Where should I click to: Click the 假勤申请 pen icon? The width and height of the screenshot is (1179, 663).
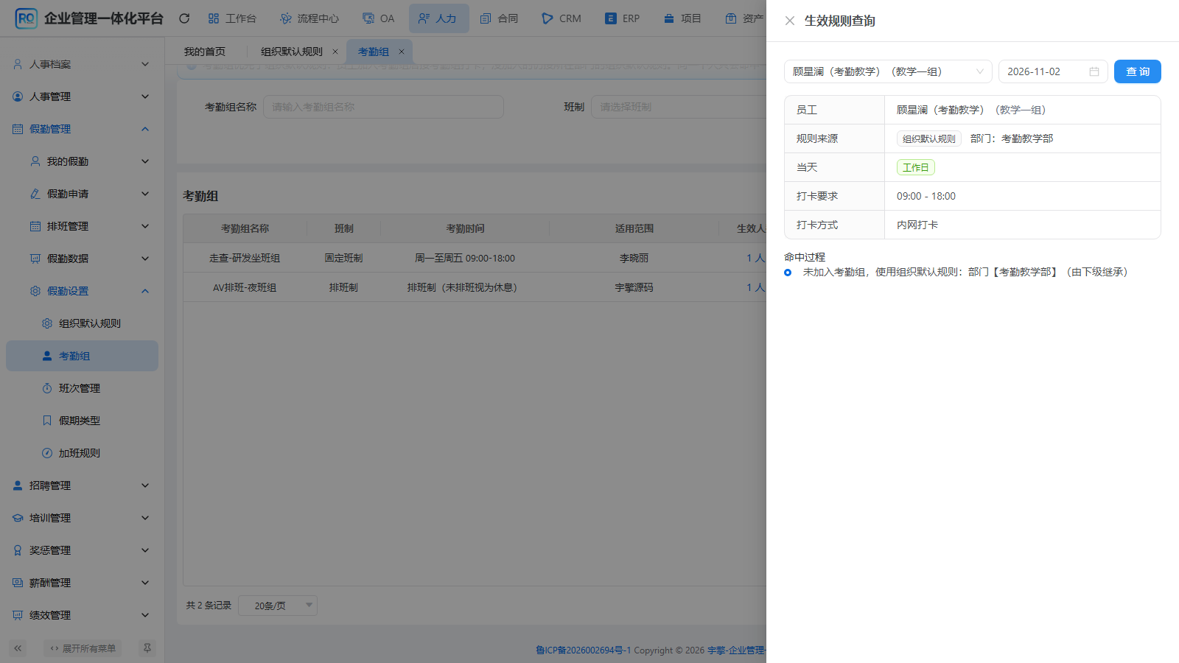[x=35, y=194]
